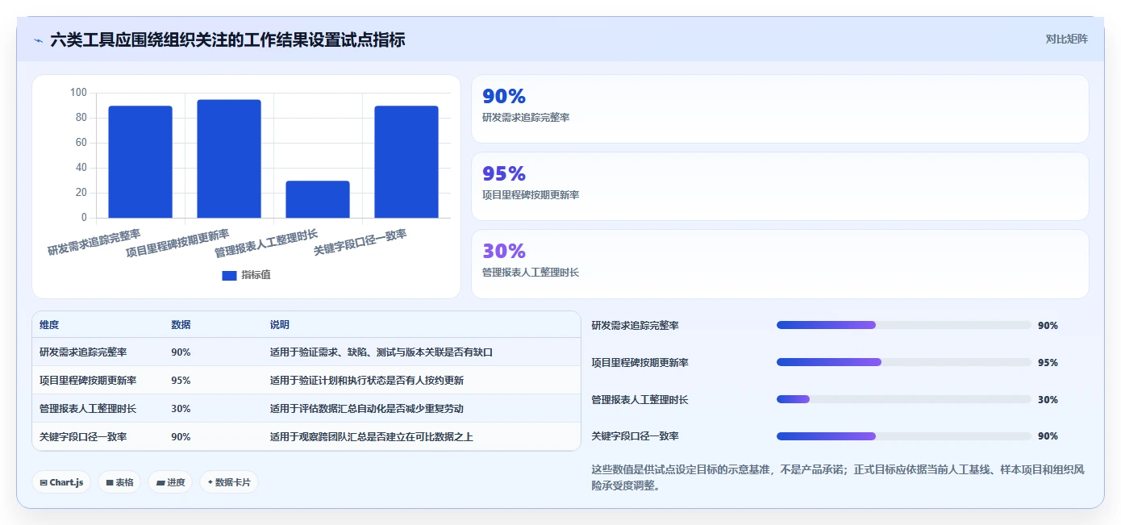This screenshot has width=1121, height=525.
Task: Click the 管理报表人工整理时长 progress bar
Action: point(904,399)
